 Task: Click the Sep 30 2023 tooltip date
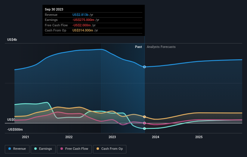(54, 9)
